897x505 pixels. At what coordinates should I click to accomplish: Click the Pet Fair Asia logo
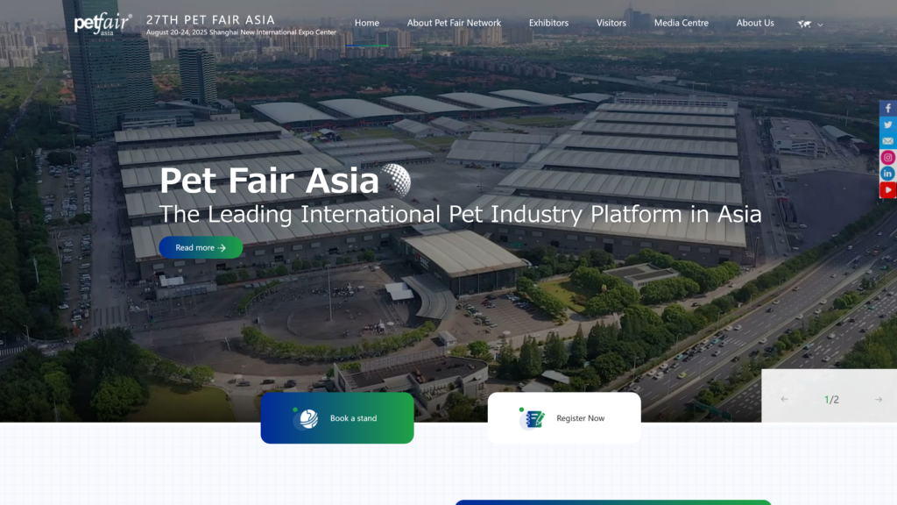pos(103,24)
